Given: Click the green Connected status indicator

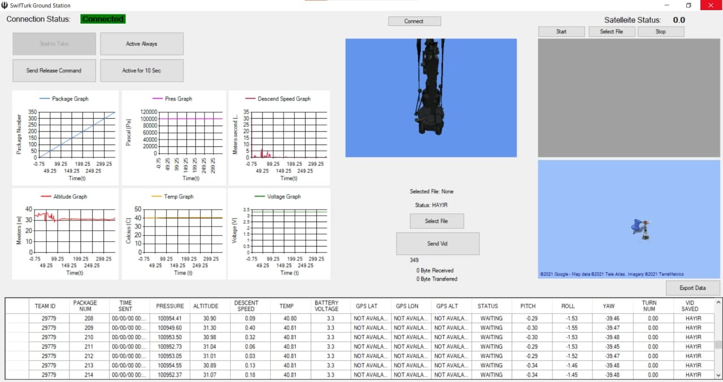Looking at the screenshot, I should pyautogui.click(x=103, y=19).
